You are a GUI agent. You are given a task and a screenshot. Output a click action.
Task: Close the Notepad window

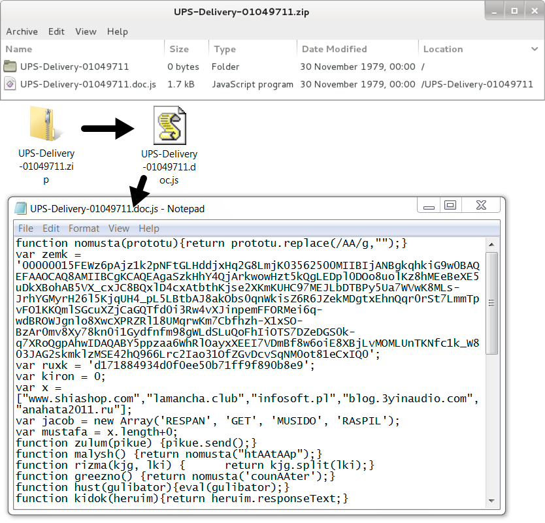pos(481,205)
